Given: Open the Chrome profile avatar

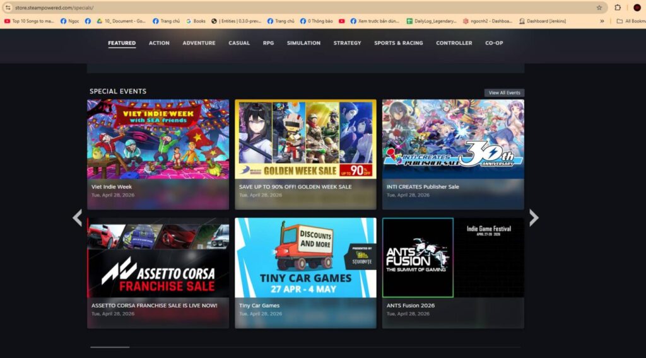Looking at the screenshot, I should pyautogui.click(x=637, y=8).
